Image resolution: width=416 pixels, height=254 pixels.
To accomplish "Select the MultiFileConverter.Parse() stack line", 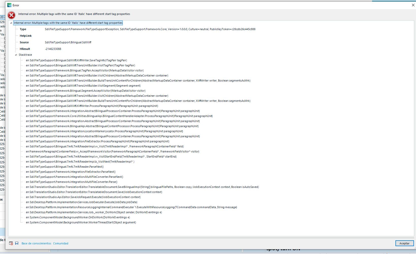I will click(72, 182).
